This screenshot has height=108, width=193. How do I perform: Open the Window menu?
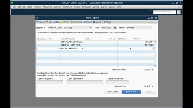pyautogui.click(x=112, y=7)
